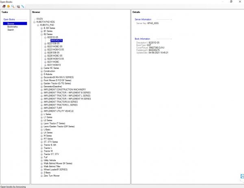Viewport: 244px width, 188px height.
Task: Select Browse in the Tasks panel
Action: click(x=15, y=24)
